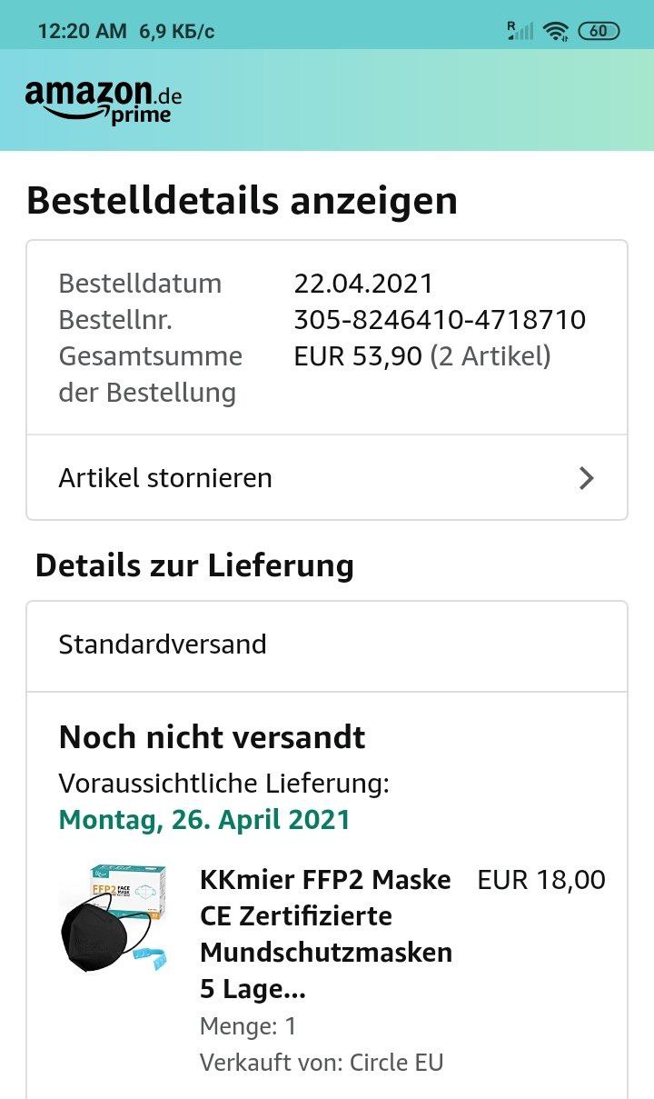Screen dimensions: 654x1099
Task: Tap the cellular signal strength icon
Action: [520, 31]
